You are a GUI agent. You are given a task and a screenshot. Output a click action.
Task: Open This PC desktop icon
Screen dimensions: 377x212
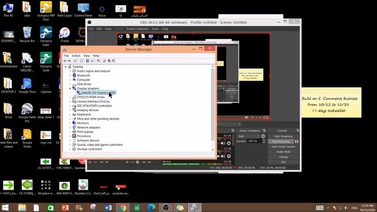click(8, 9)
